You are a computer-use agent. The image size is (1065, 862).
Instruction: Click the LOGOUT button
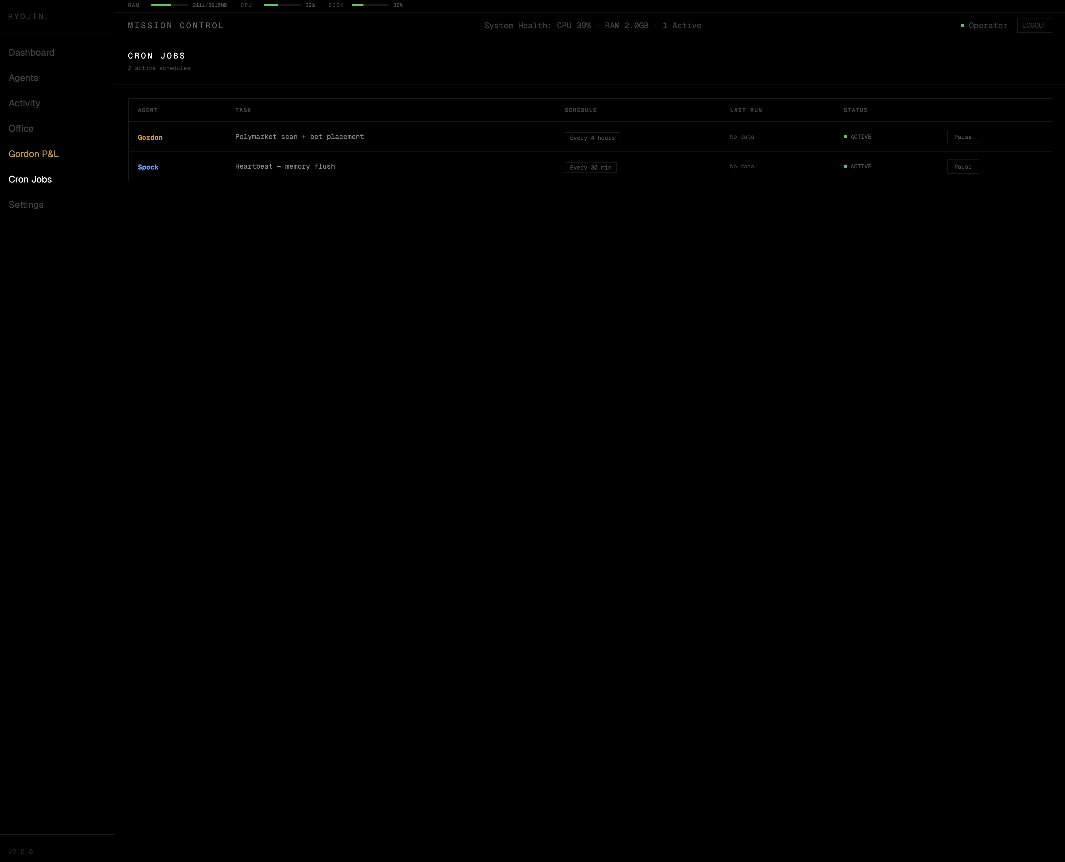[x=1035, y=25]
